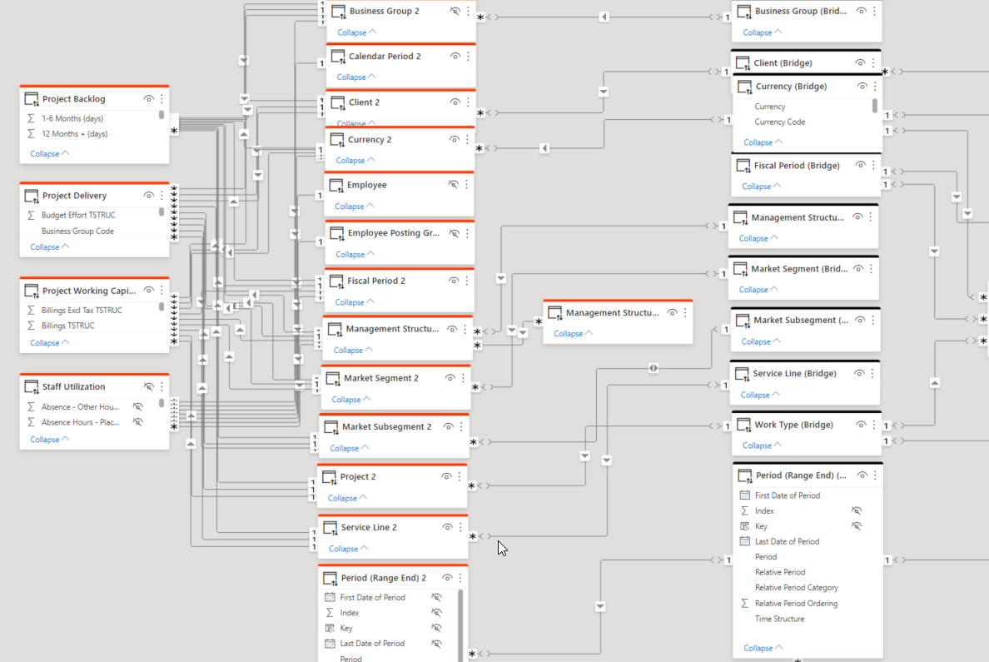Image resolution: width=989 pixels, height=662 pixels.
Task: Select relationship arrow from Business Group 2 to bridge
Action: (604, 17)
